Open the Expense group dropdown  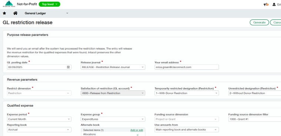pyautogui.click(x=113, y=119)
